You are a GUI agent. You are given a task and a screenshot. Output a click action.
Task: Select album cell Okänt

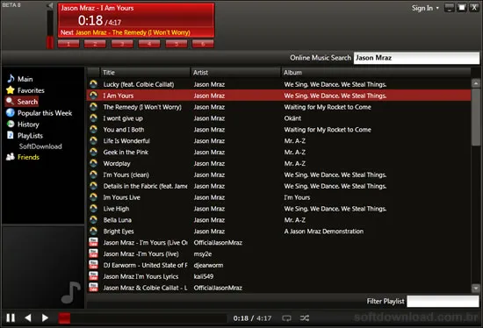coord(292,118)
